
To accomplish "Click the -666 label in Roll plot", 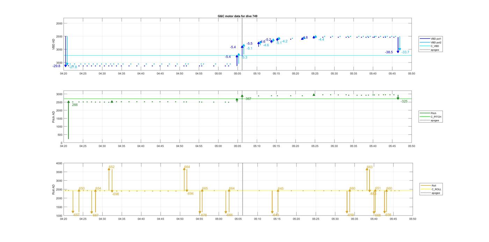I will pyautogui.click(x=229, y=215).
